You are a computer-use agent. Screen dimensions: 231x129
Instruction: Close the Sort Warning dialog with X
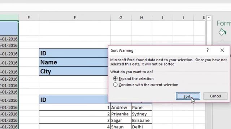pyautogui.click(x=222, y=50)
